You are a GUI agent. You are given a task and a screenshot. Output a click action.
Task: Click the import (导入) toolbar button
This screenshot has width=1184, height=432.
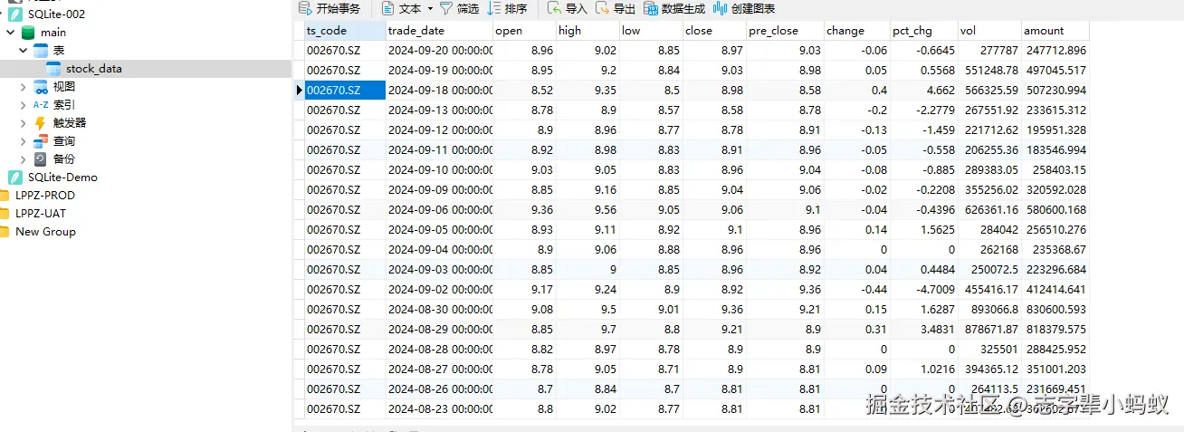click(x=568, y=9)
